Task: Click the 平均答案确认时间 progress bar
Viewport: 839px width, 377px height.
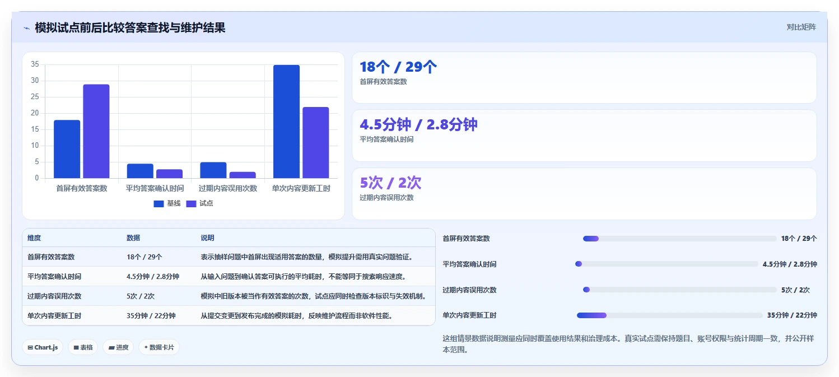Action: 666,264
